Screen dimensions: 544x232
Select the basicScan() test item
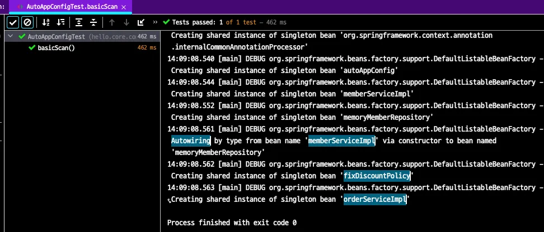coord(56,47)
